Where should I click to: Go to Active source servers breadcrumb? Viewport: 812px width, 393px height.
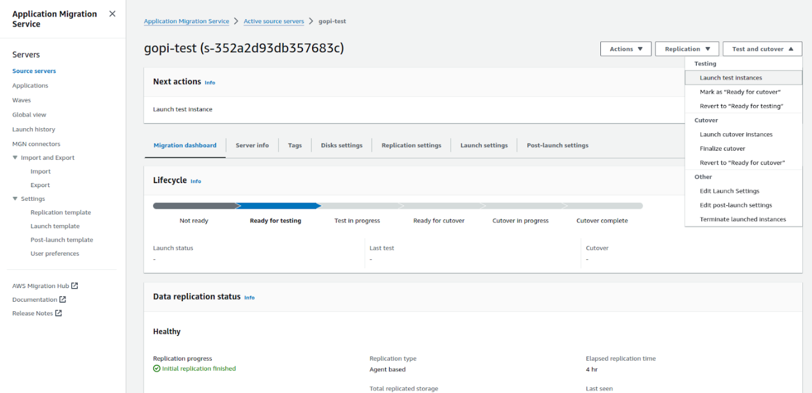(274, 21)
